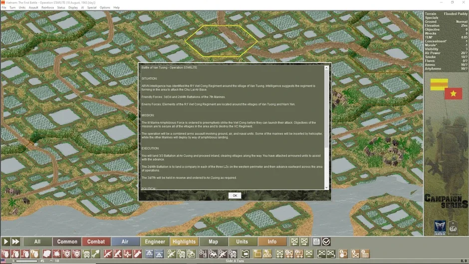469x264 pixels.
Task: Click the briefing scrollbar up arrow
Action: click(326, 68)
